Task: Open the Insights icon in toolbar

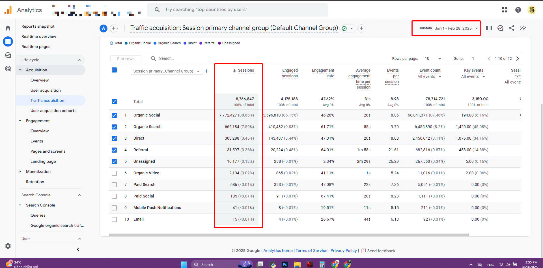Action: [x=500, y=28]
